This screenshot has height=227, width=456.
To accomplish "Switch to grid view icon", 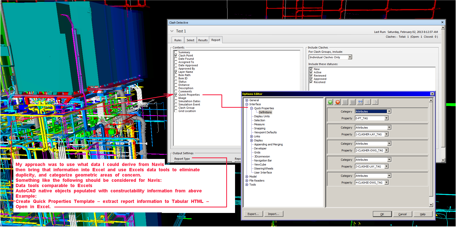I will (345, 102).
